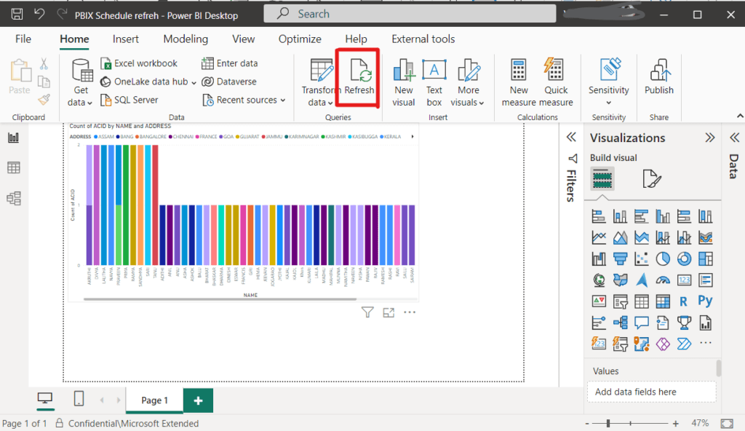Click the Undo arrow in title bar
The image size is (745, 431).
[x=39, y=14]
